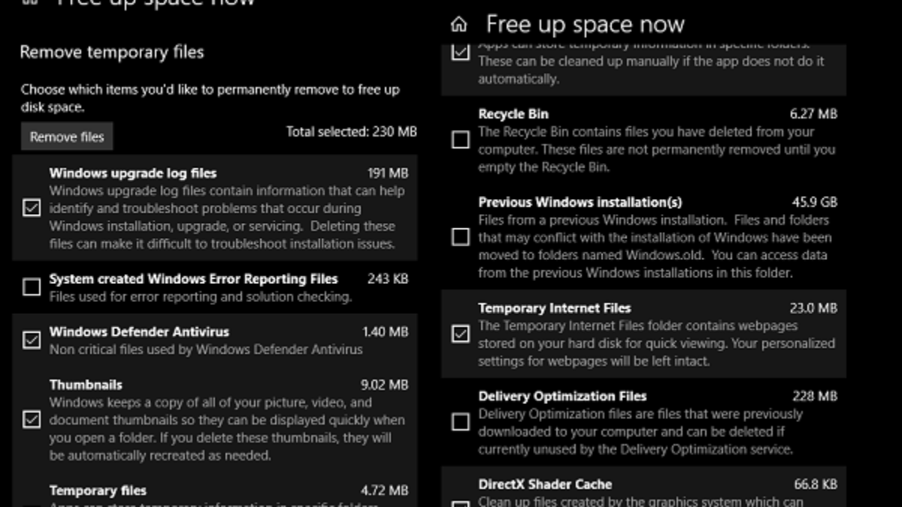The image size is (902, 507).
Task: Uncheck the Temporary Internet Files checkbox
Action: [461, 334]
